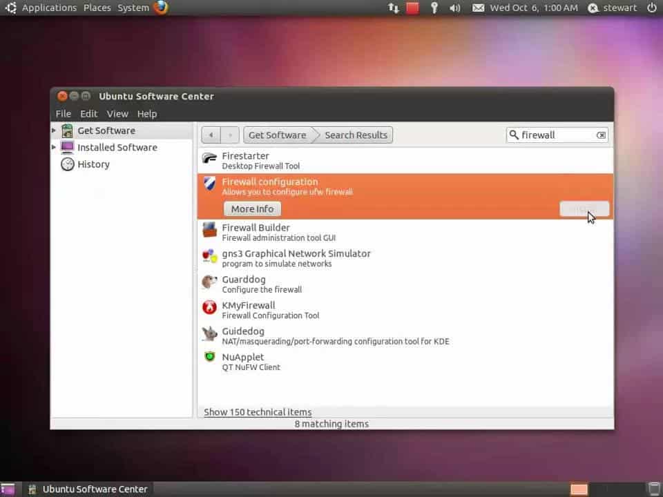This screenshot has width=663, height=497.
Task: Select Installed Software in the sidebar
Action: click(122, 148)
